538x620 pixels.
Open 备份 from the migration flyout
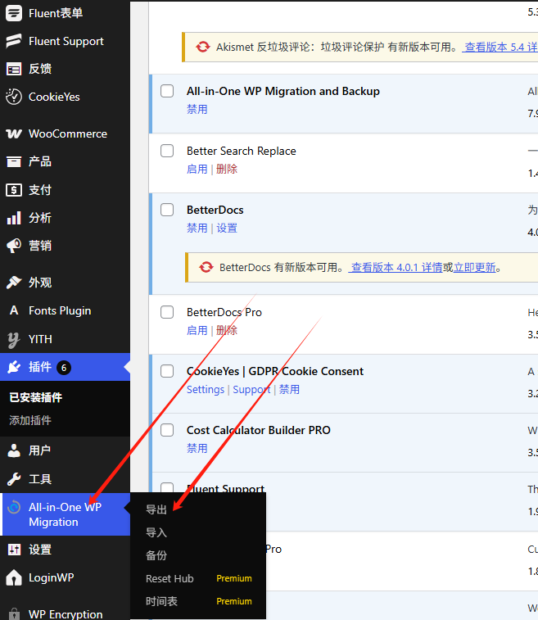click(x=156, y=555)
